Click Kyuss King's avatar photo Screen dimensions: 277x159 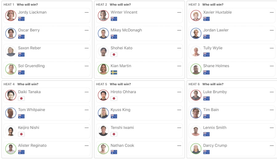click(103, 113)
